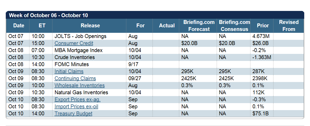This screenshot has height=126, width=310.
Task: Click the MBA Mortgage Index entry
Action: click(79, 50)
